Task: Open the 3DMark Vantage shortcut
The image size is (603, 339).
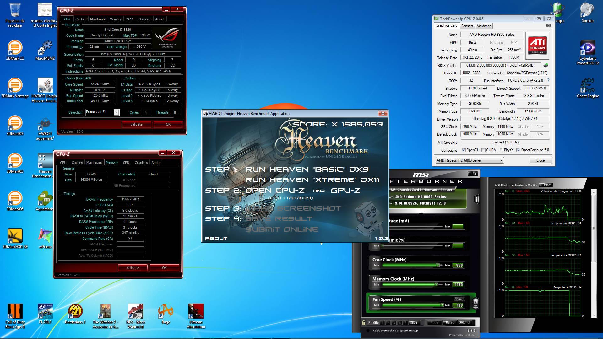Action: pos(15,88)
